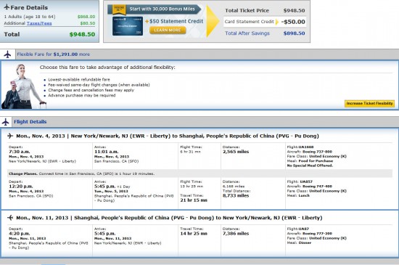This screenshot has width=399, height=265.
Task: Click the Flight Details section header
Action: click(x=30, y=122)
